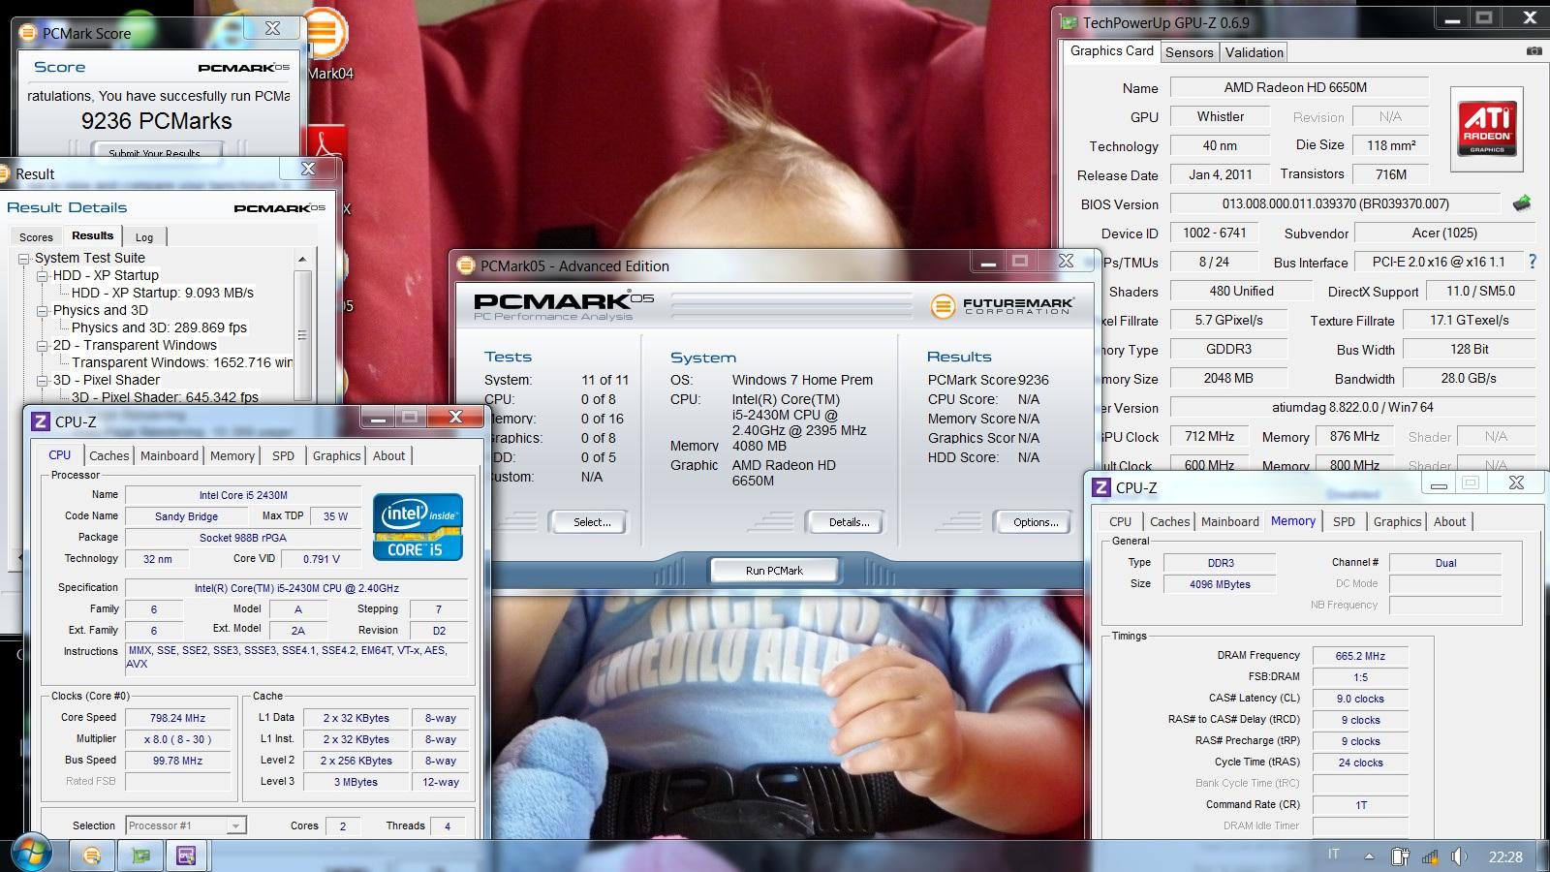Click the PCMark Score window title icon

tap(29, 33)
